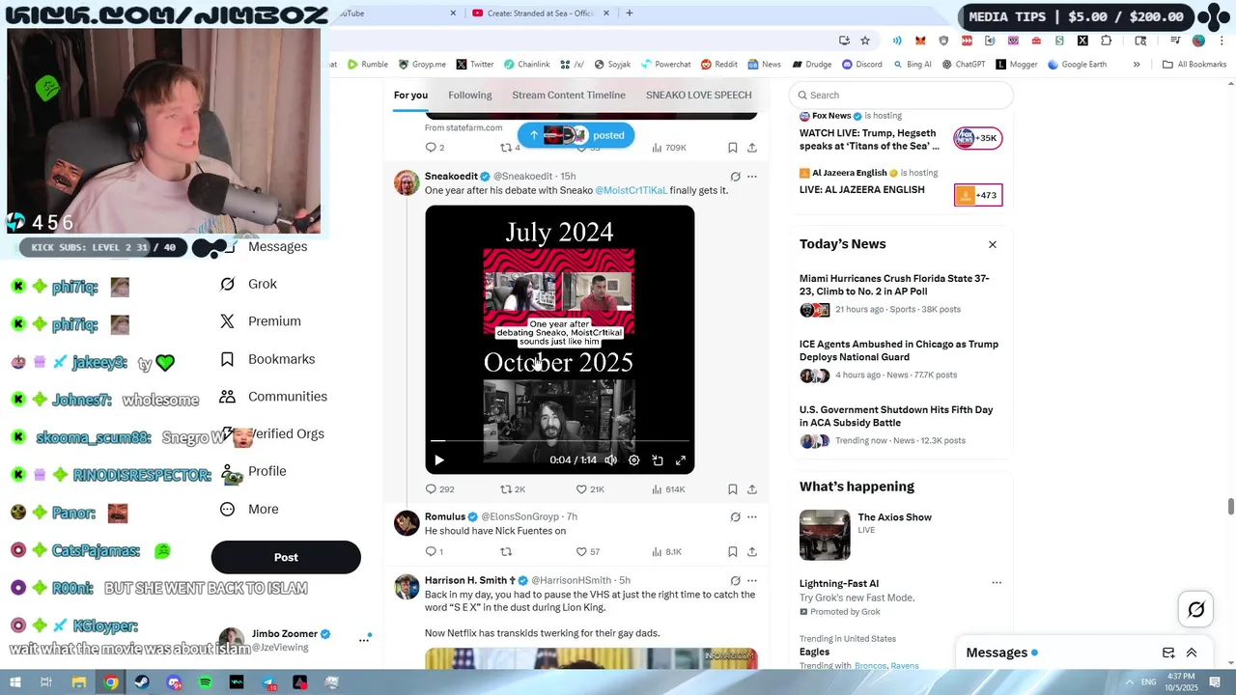Switch to the For you tab
The width and height of the screenshot is (1236, 695).
tap(410, 95)
